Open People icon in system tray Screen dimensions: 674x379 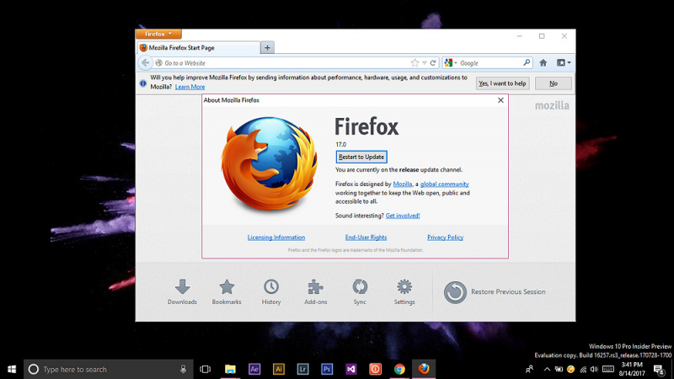click(x=530, y=369)
